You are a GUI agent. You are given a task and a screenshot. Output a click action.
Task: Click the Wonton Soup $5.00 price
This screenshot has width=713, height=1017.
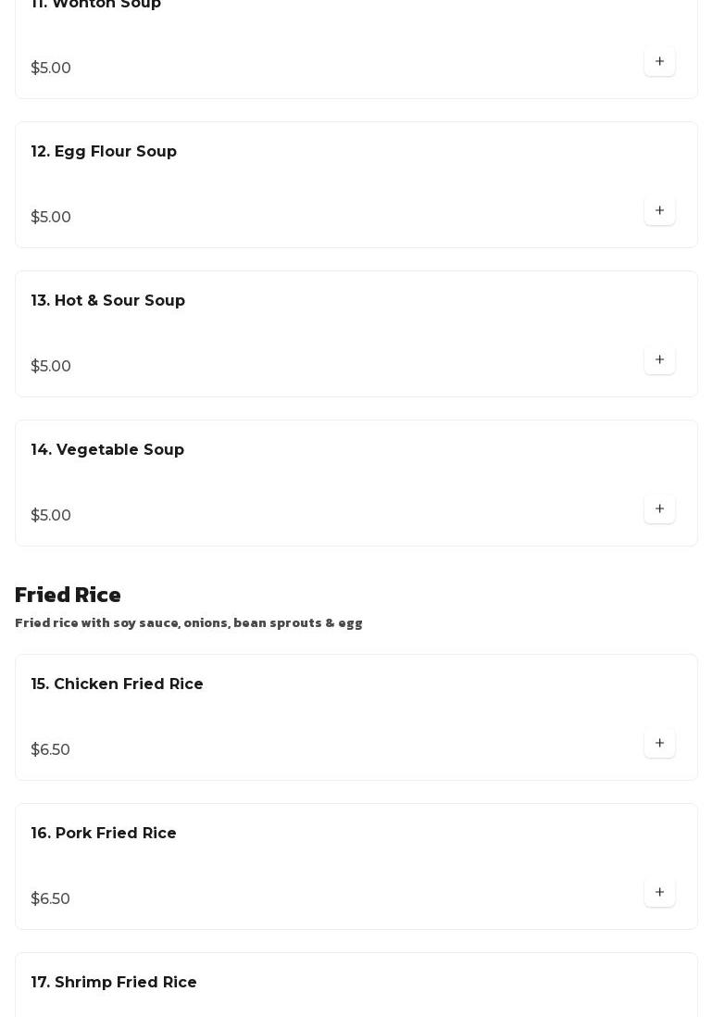[51, 69]
